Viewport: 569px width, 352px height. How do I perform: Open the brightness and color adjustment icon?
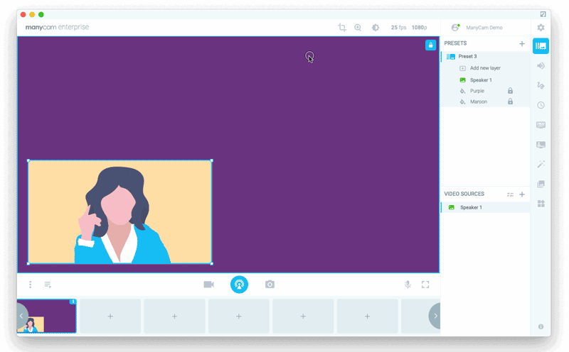point(376,28)
